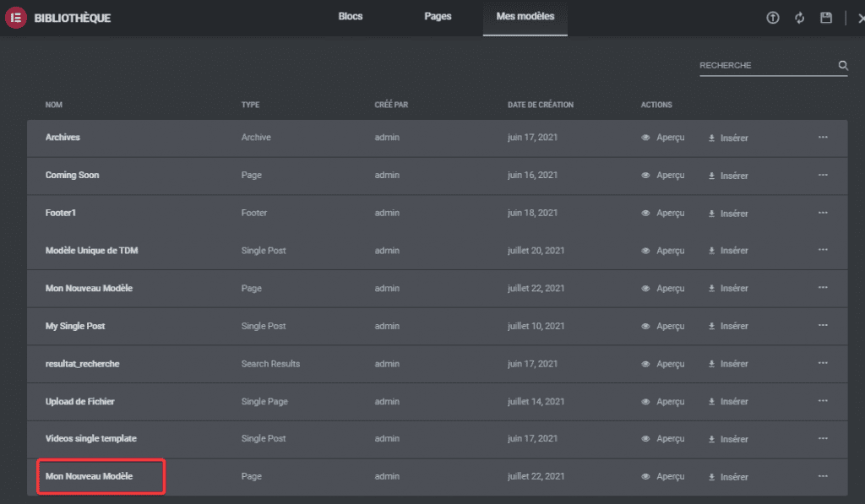Click the Recherche search field
Viewport: 865px width, 504px height.
pyautogui.click(x=764, y=66)
